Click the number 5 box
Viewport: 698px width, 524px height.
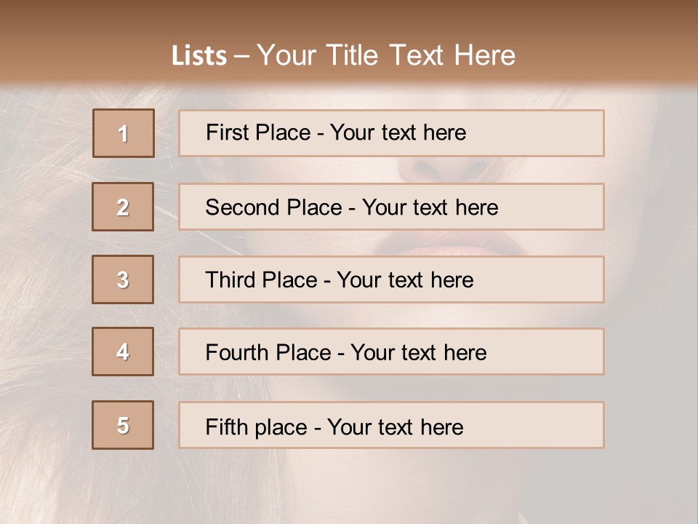(123, 425)
